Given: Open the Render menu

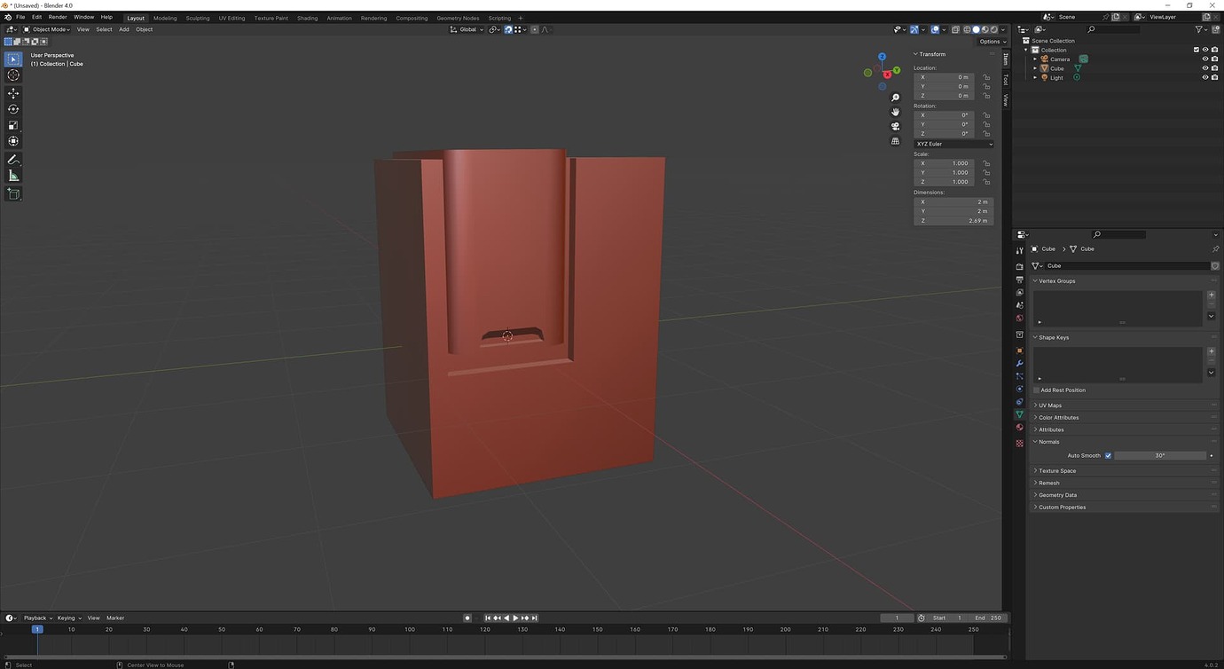Looking at the screenshot, I should (x=58, y=17).
